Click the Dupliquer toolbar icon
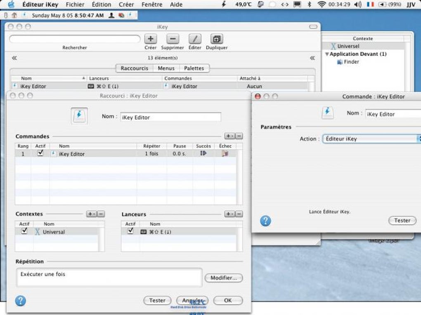Viewport: 421px width, 315px height. tap(217, 39)
